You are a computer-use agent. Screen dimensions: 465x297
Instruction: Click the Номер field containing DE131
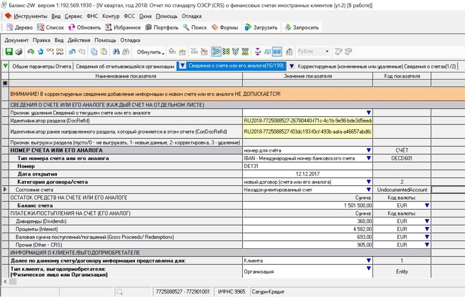point(307,166)
